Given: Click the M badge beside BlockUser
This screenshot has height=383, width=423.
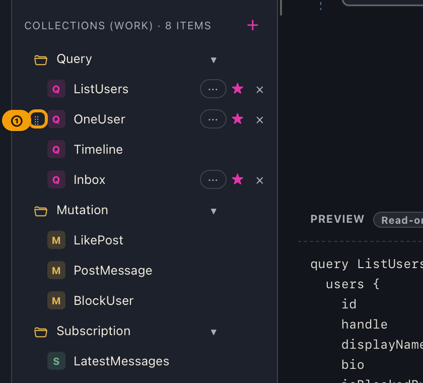Looking at the screenshot, I should (56, 300).
